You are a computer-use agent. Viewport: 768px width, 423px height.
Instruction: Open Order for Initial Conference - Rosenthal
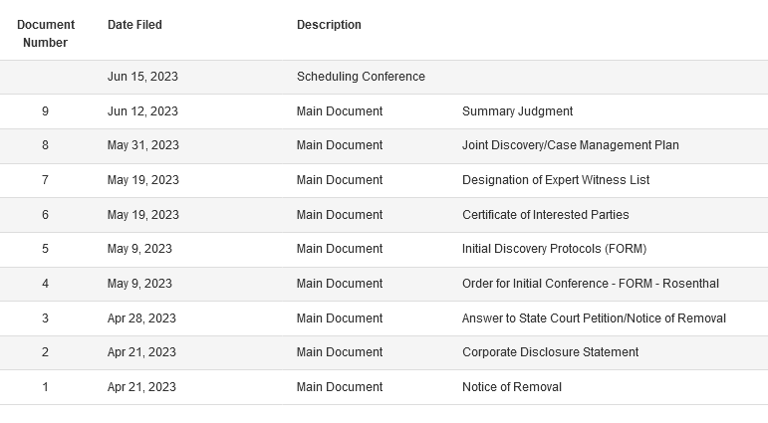click(591, 284)
